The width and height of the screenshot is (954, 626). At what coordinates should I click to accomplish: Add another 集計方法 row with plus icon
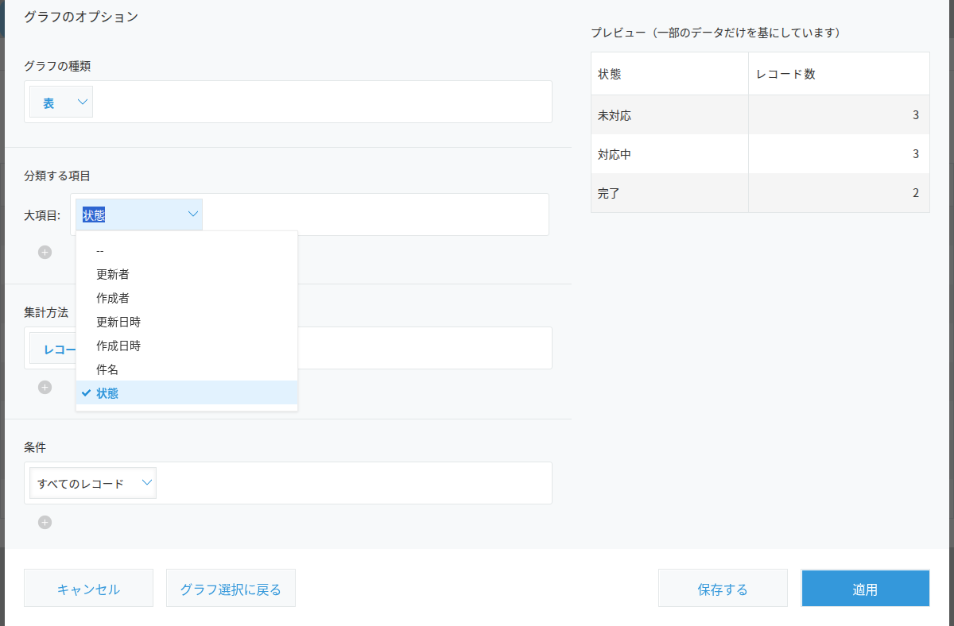point(45,388)
